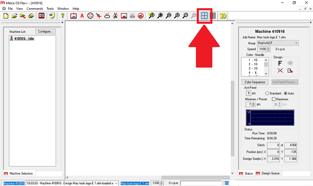Viewport: 313px width, 186px height.
Task: Click the New design file icon
Action: click(6, 16)
